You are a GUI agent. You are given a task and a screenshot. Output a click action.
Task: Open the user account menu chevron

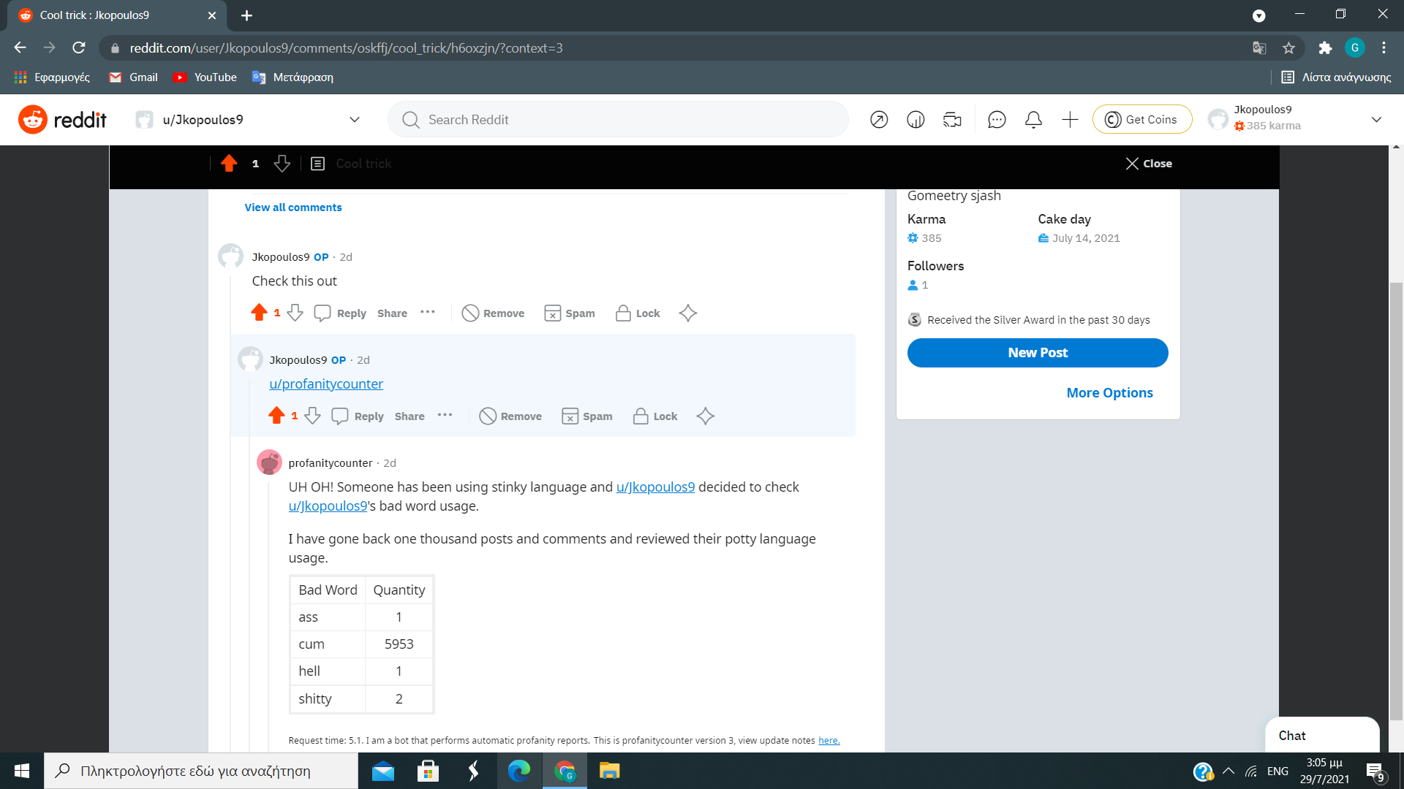click(1376, 120)
